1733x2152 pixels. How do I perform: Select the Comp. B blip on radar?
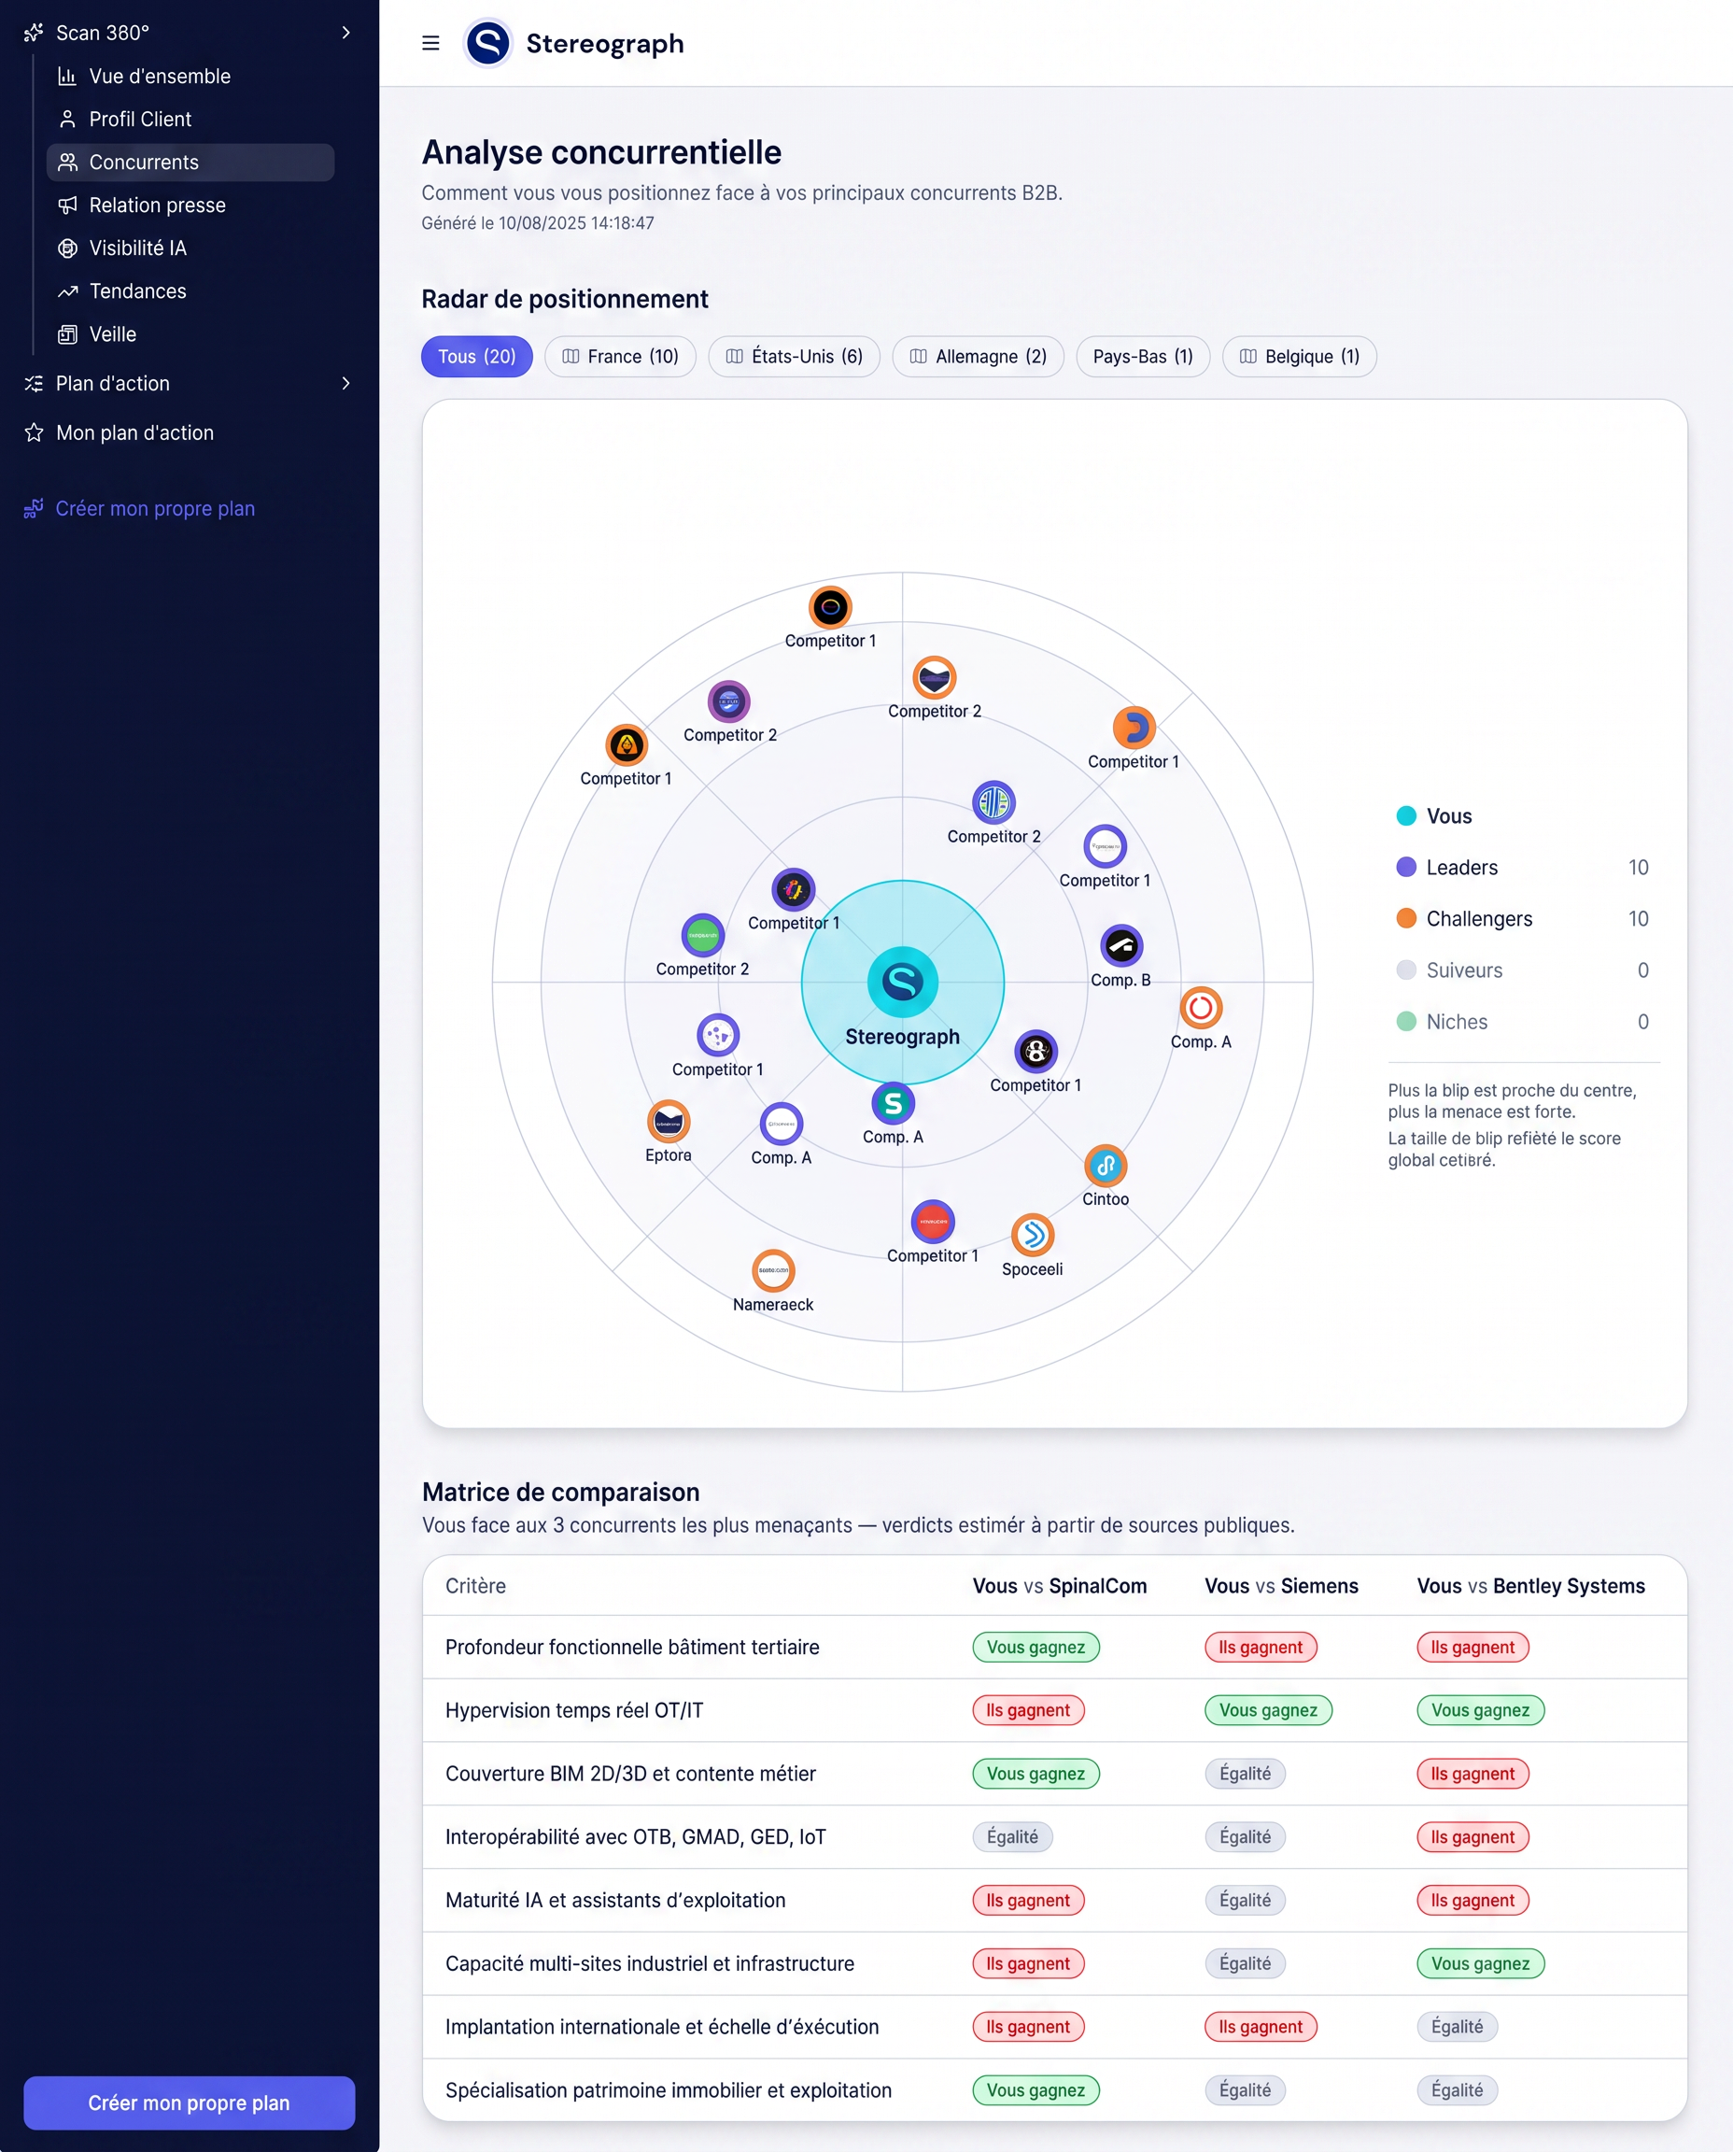1121,945
